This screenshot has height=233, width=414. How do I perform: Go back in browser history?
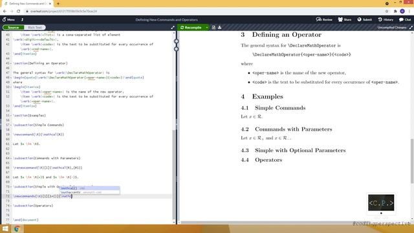tap(5, 12)
